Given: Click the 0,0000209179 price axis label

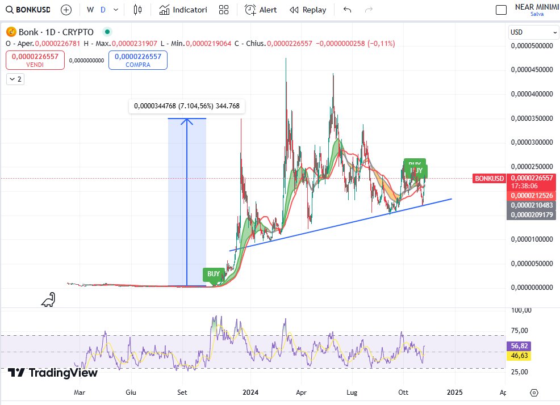Looking at the screenshot, I should (x=532, y=215).
